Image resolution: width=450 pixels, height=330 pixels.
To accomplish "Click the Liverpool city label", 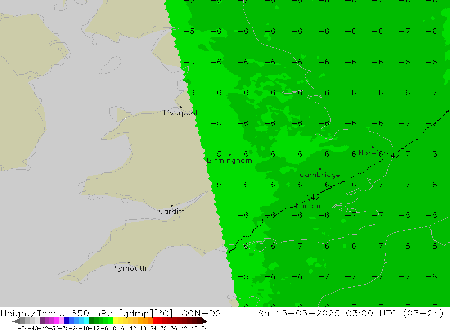I will click(180, 113).
